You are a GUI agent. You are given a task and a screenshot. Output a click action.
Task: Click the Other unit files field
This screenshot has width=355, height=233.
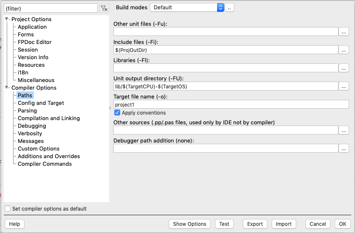226,32
